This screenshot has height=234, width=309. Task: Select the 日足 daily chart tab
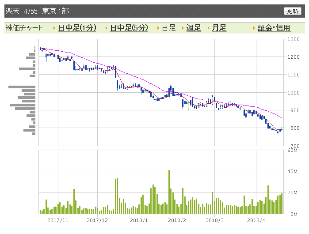coord(169,28)
